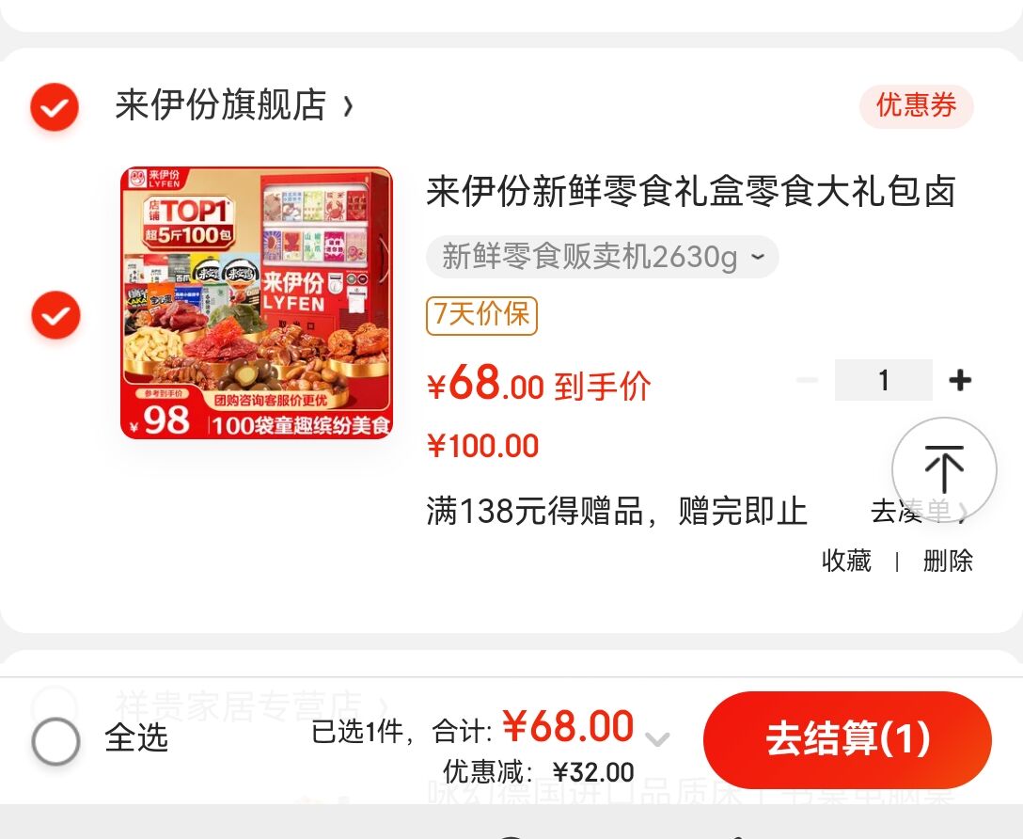
Task: Open product title 来伊份新鲜零食礼盒
Action: (691, 192)
